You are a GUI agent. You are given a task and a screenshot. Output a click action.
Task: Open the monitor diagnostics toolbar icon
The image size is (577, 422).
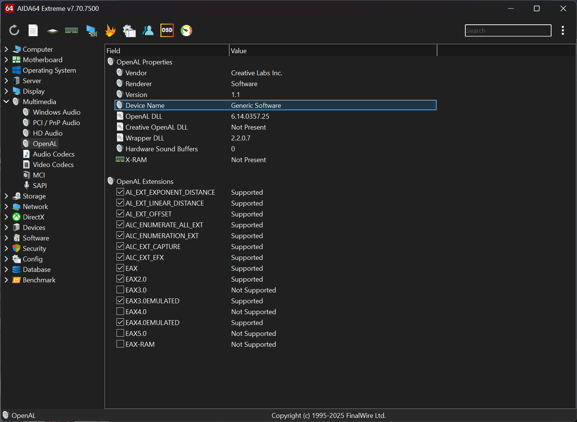tap(91, 31)
